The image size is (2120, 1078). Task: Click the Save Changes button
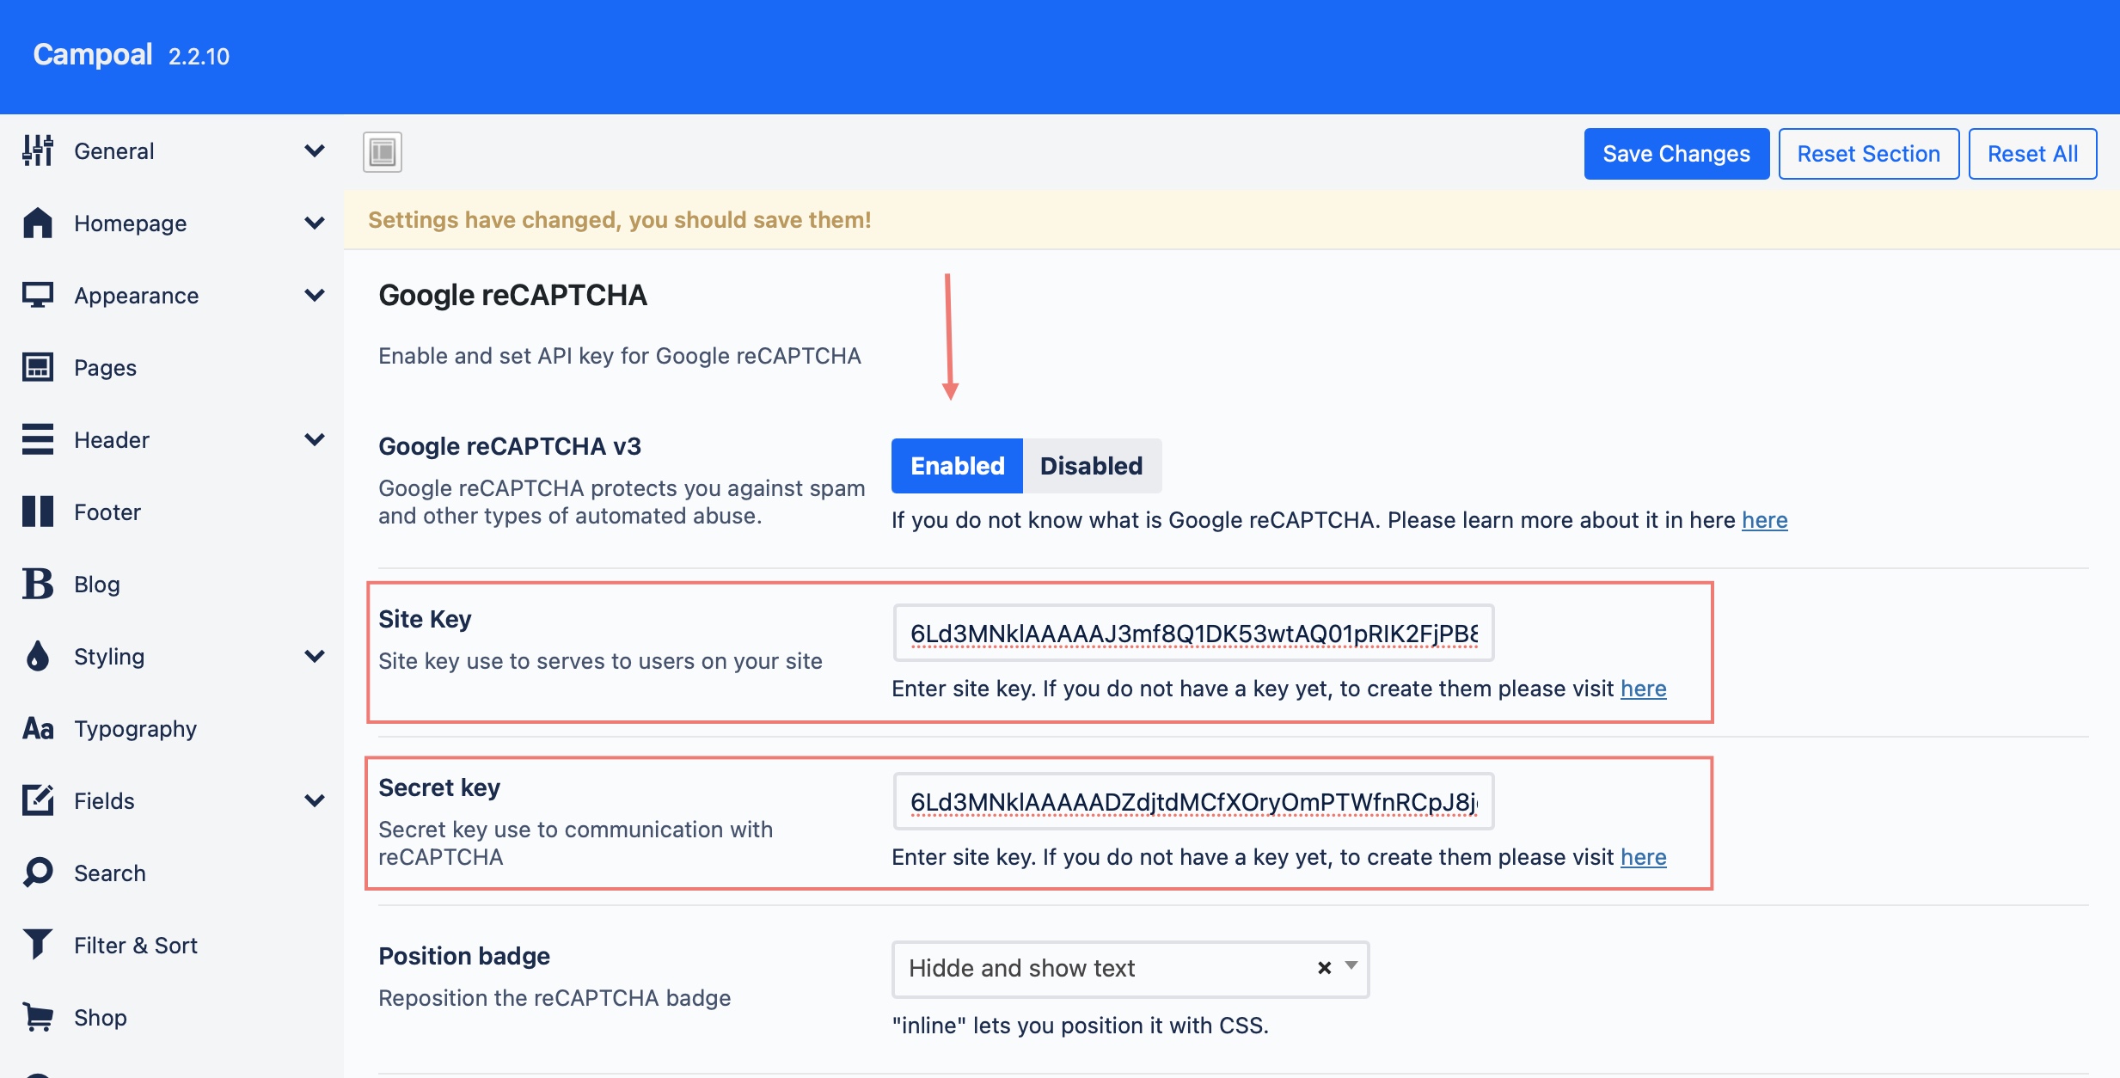coord(1676,154)
